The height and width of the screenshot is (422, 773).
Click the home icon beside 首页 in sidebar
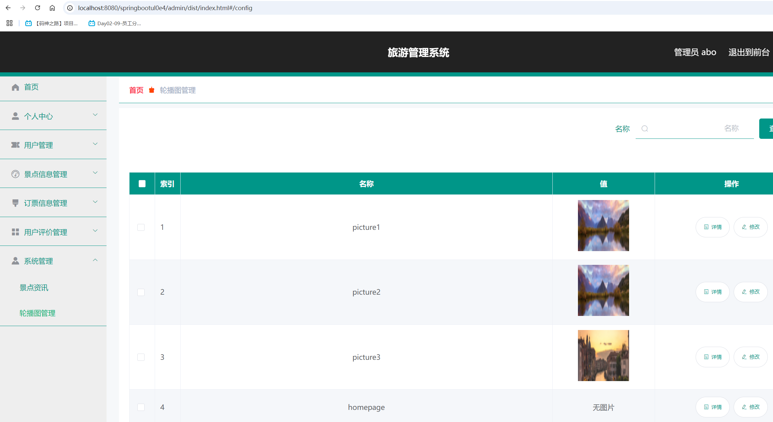pyautogui.click(x=15, y=87)
